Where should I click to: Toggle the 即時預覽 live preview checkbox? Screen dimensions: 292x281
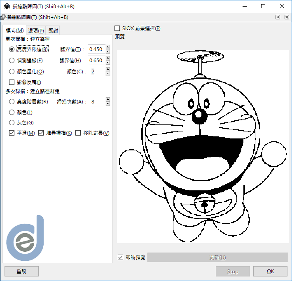click(x=121, y=258)
